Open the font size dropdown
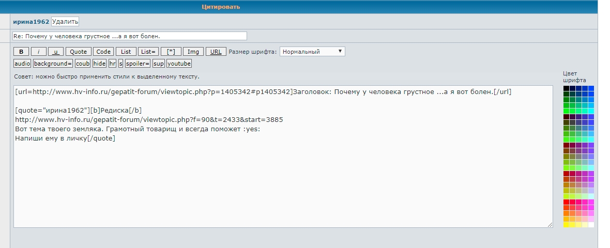Screen dimensions: 610x248 (x=312, y=52)
